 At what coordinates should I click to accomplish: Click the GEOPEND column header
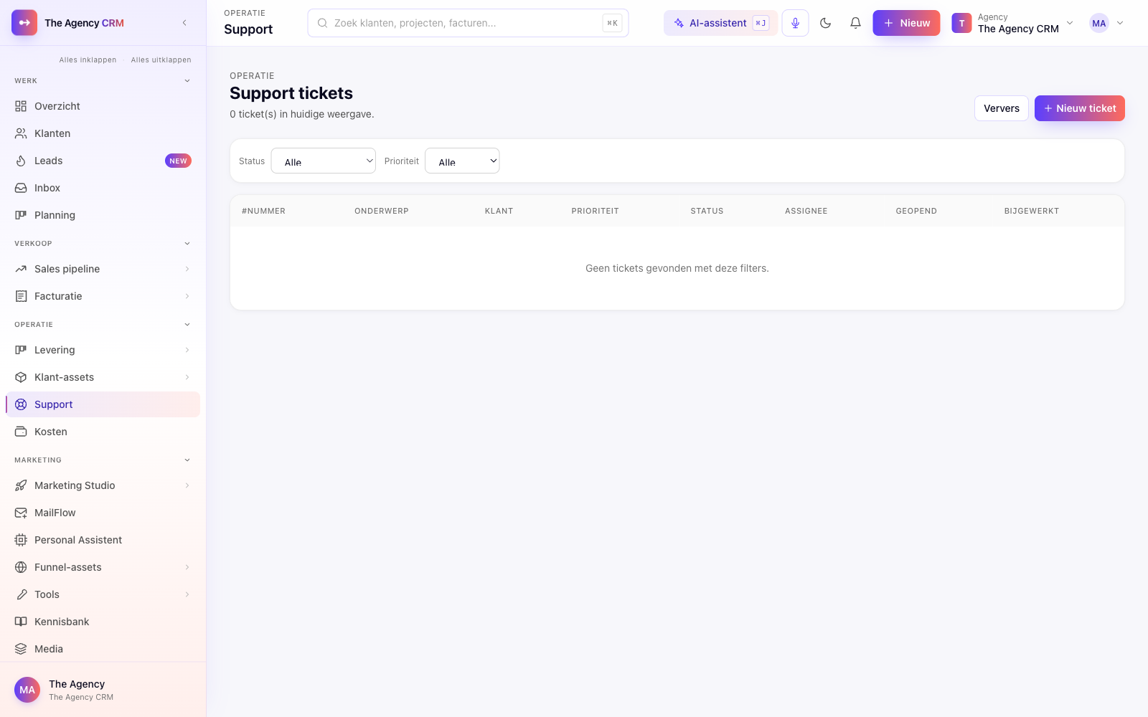click(916, 211)
